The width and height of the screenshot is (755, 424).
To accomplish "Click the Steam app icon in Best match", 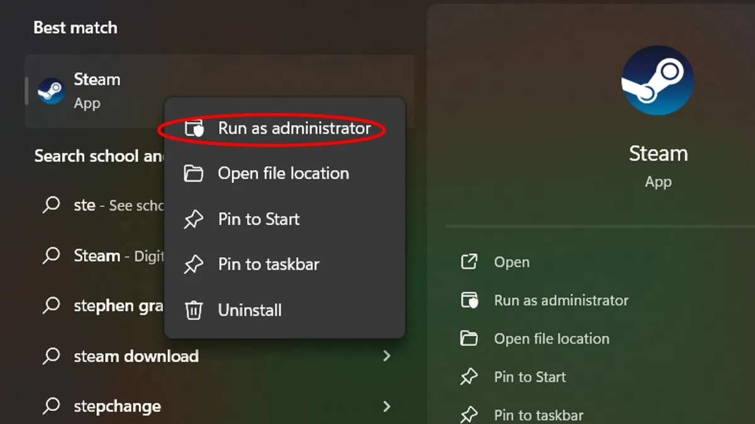I will [x=50, y=91].
